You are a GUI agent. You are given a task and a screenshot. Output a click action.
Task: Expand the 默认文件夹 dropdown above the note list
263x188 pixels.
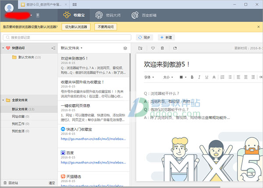click(x=71, y=48)
